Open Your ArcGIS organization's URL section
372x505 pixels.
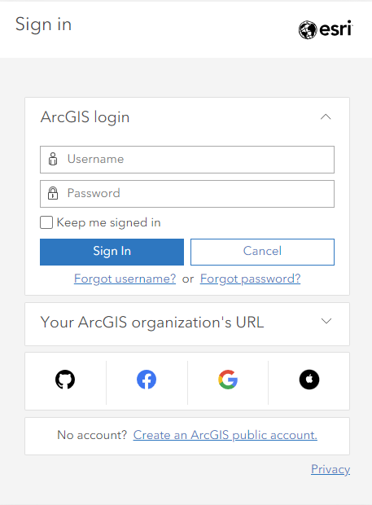point(187,324)
